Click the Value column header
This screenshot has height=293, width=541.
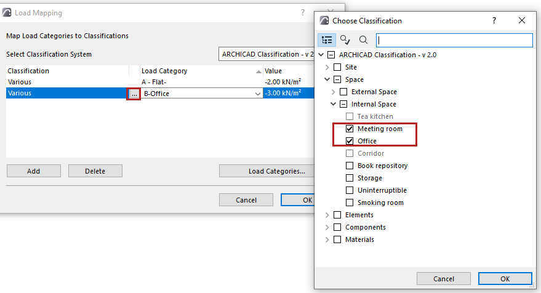point(289,71)
